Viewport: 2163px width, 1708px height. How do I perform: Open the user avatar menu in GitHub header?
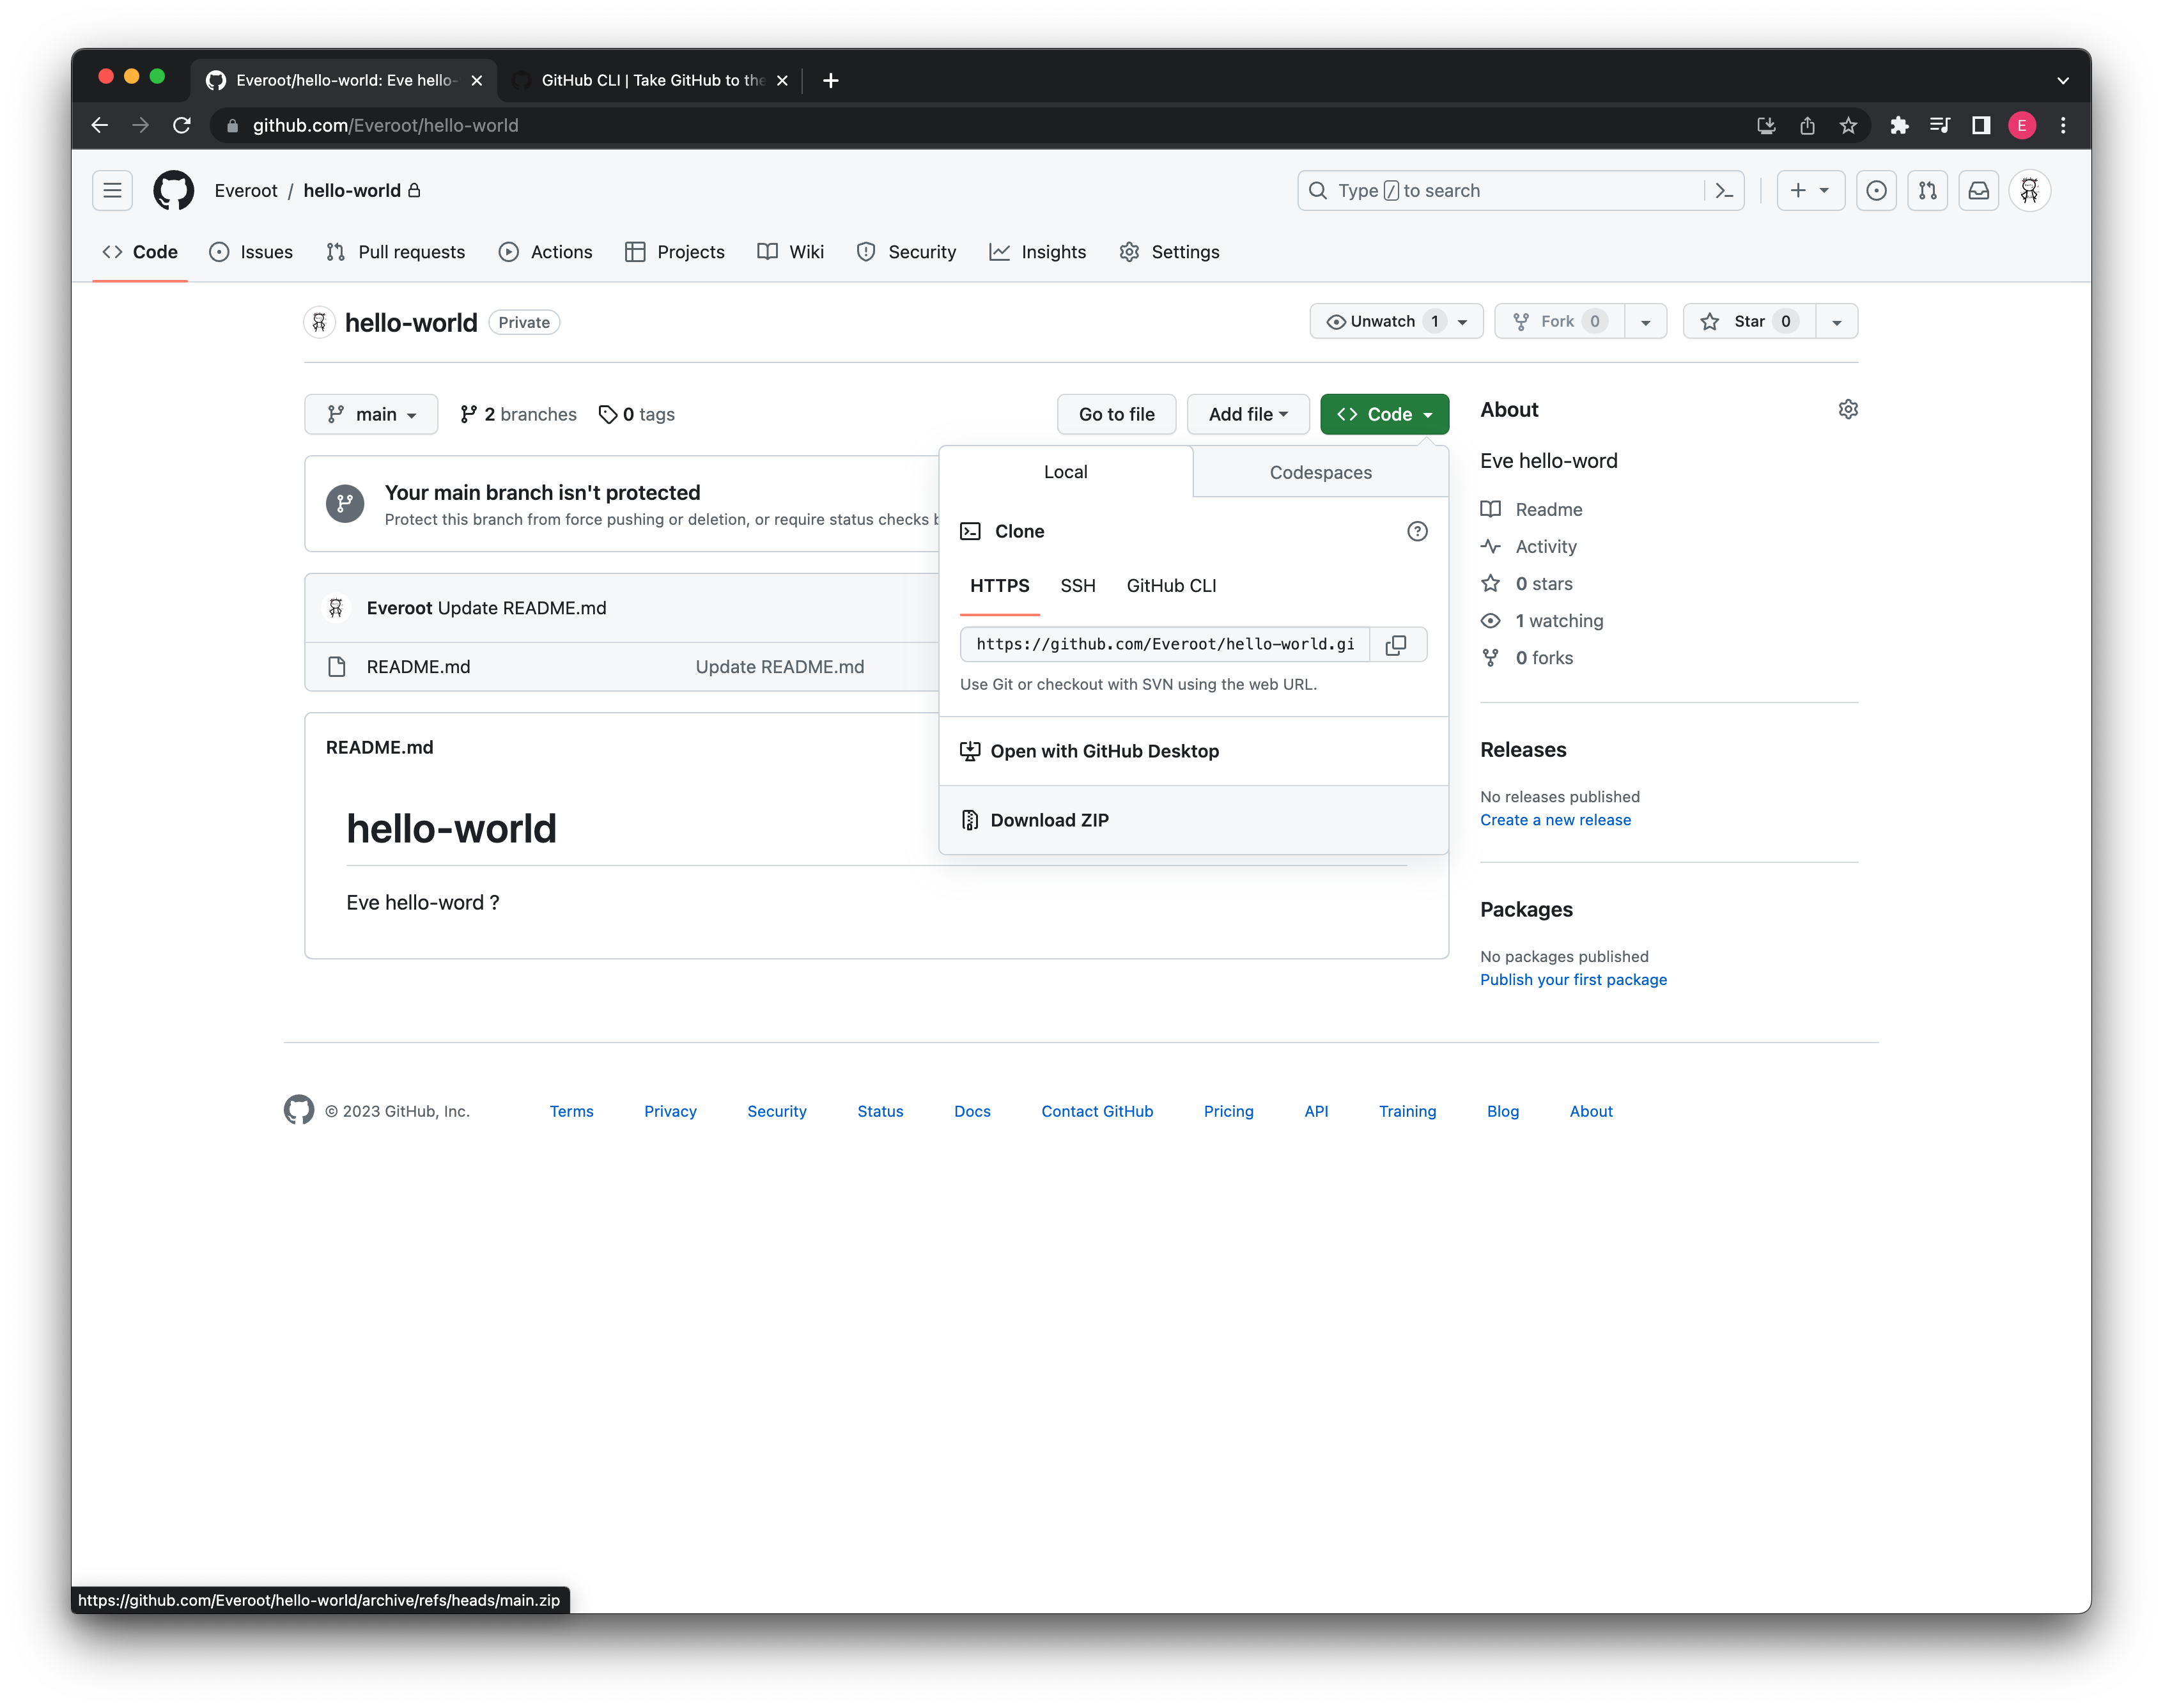(2029, 190)
